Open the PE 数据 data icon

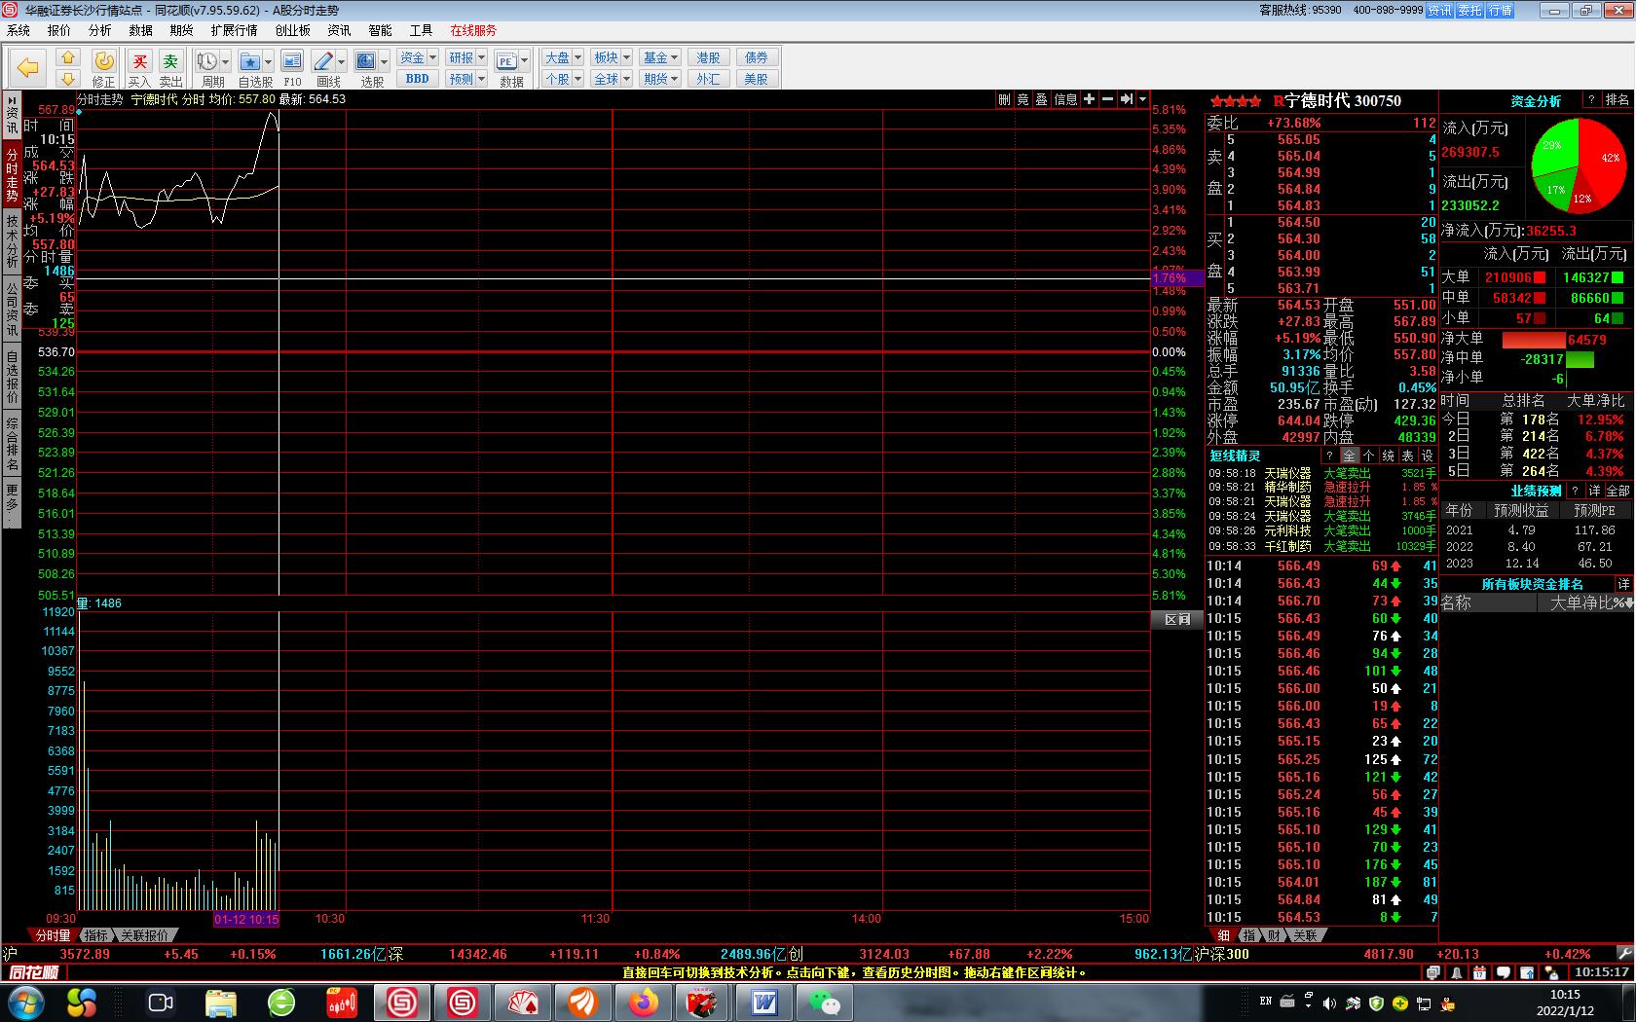tap(506, 61)
